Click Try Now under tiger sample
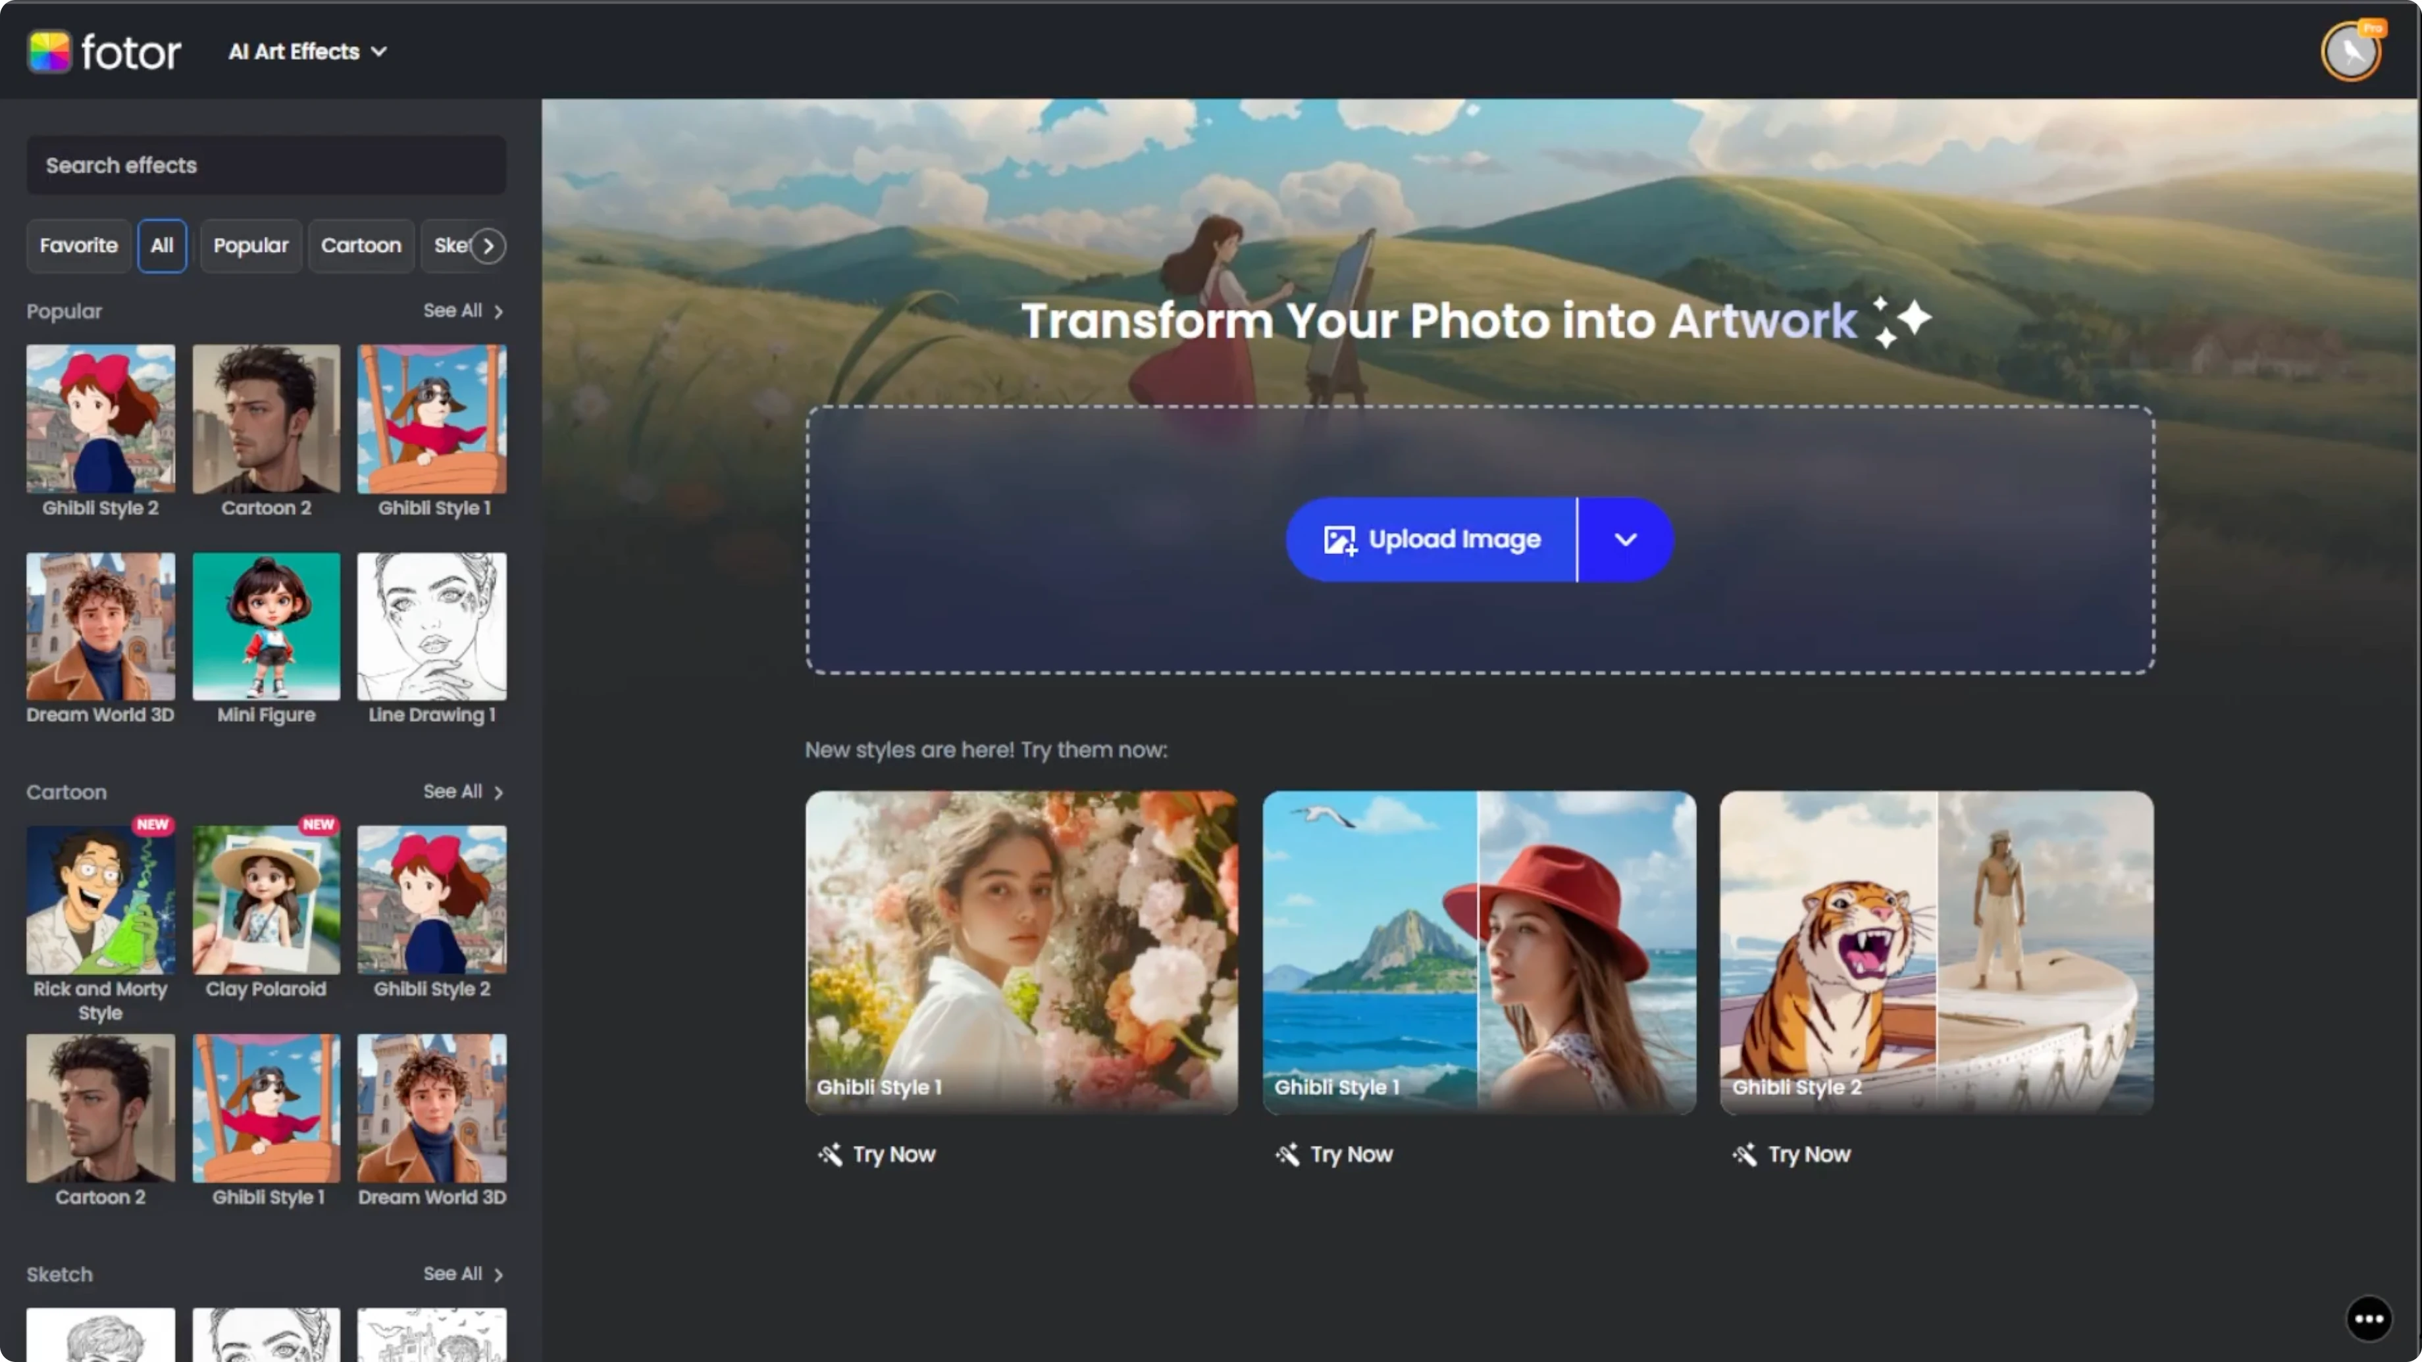The image size is (2422, 1362). click(x=1791, y=1154)
